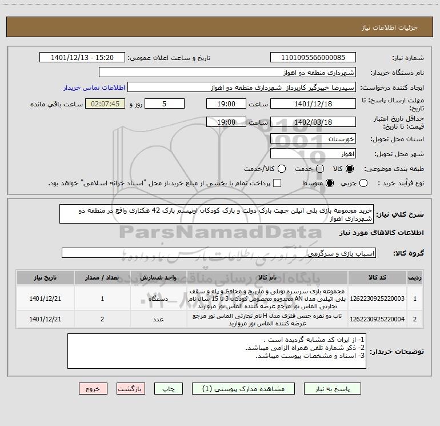Click remaining time field 02:07:45
440x426 pixels.
[x=105, y=103]
